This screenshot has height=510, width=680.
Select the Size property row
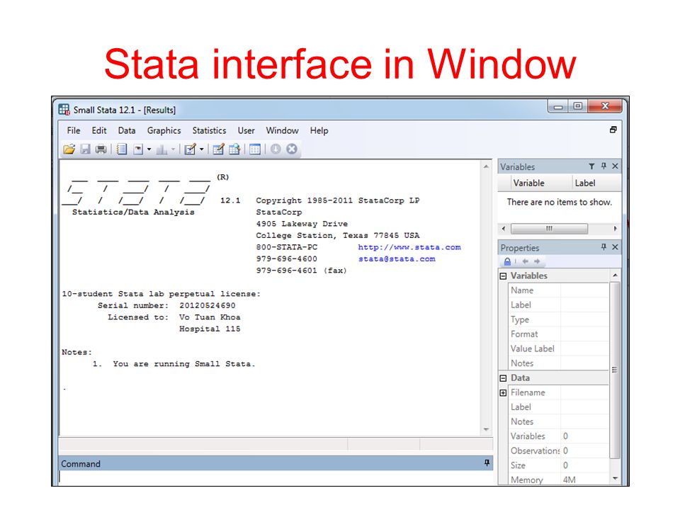[x=559, y=465]
